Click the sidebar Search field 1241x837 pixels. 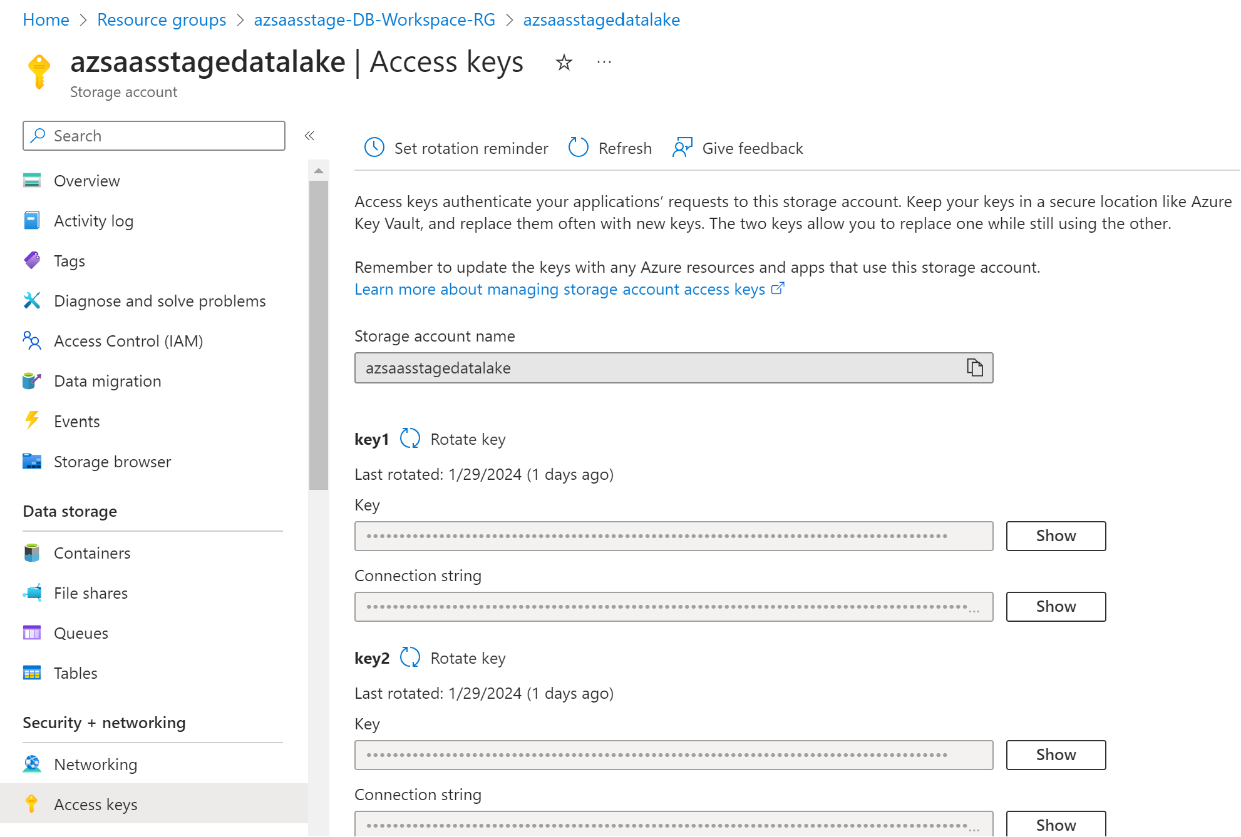[154, 136]
